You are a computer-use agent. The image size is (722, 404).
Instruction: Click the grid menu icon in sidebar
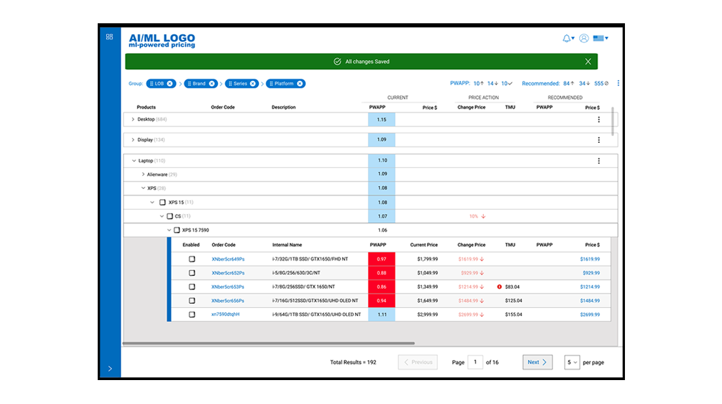pyautogui.click(x=109, y=37)
